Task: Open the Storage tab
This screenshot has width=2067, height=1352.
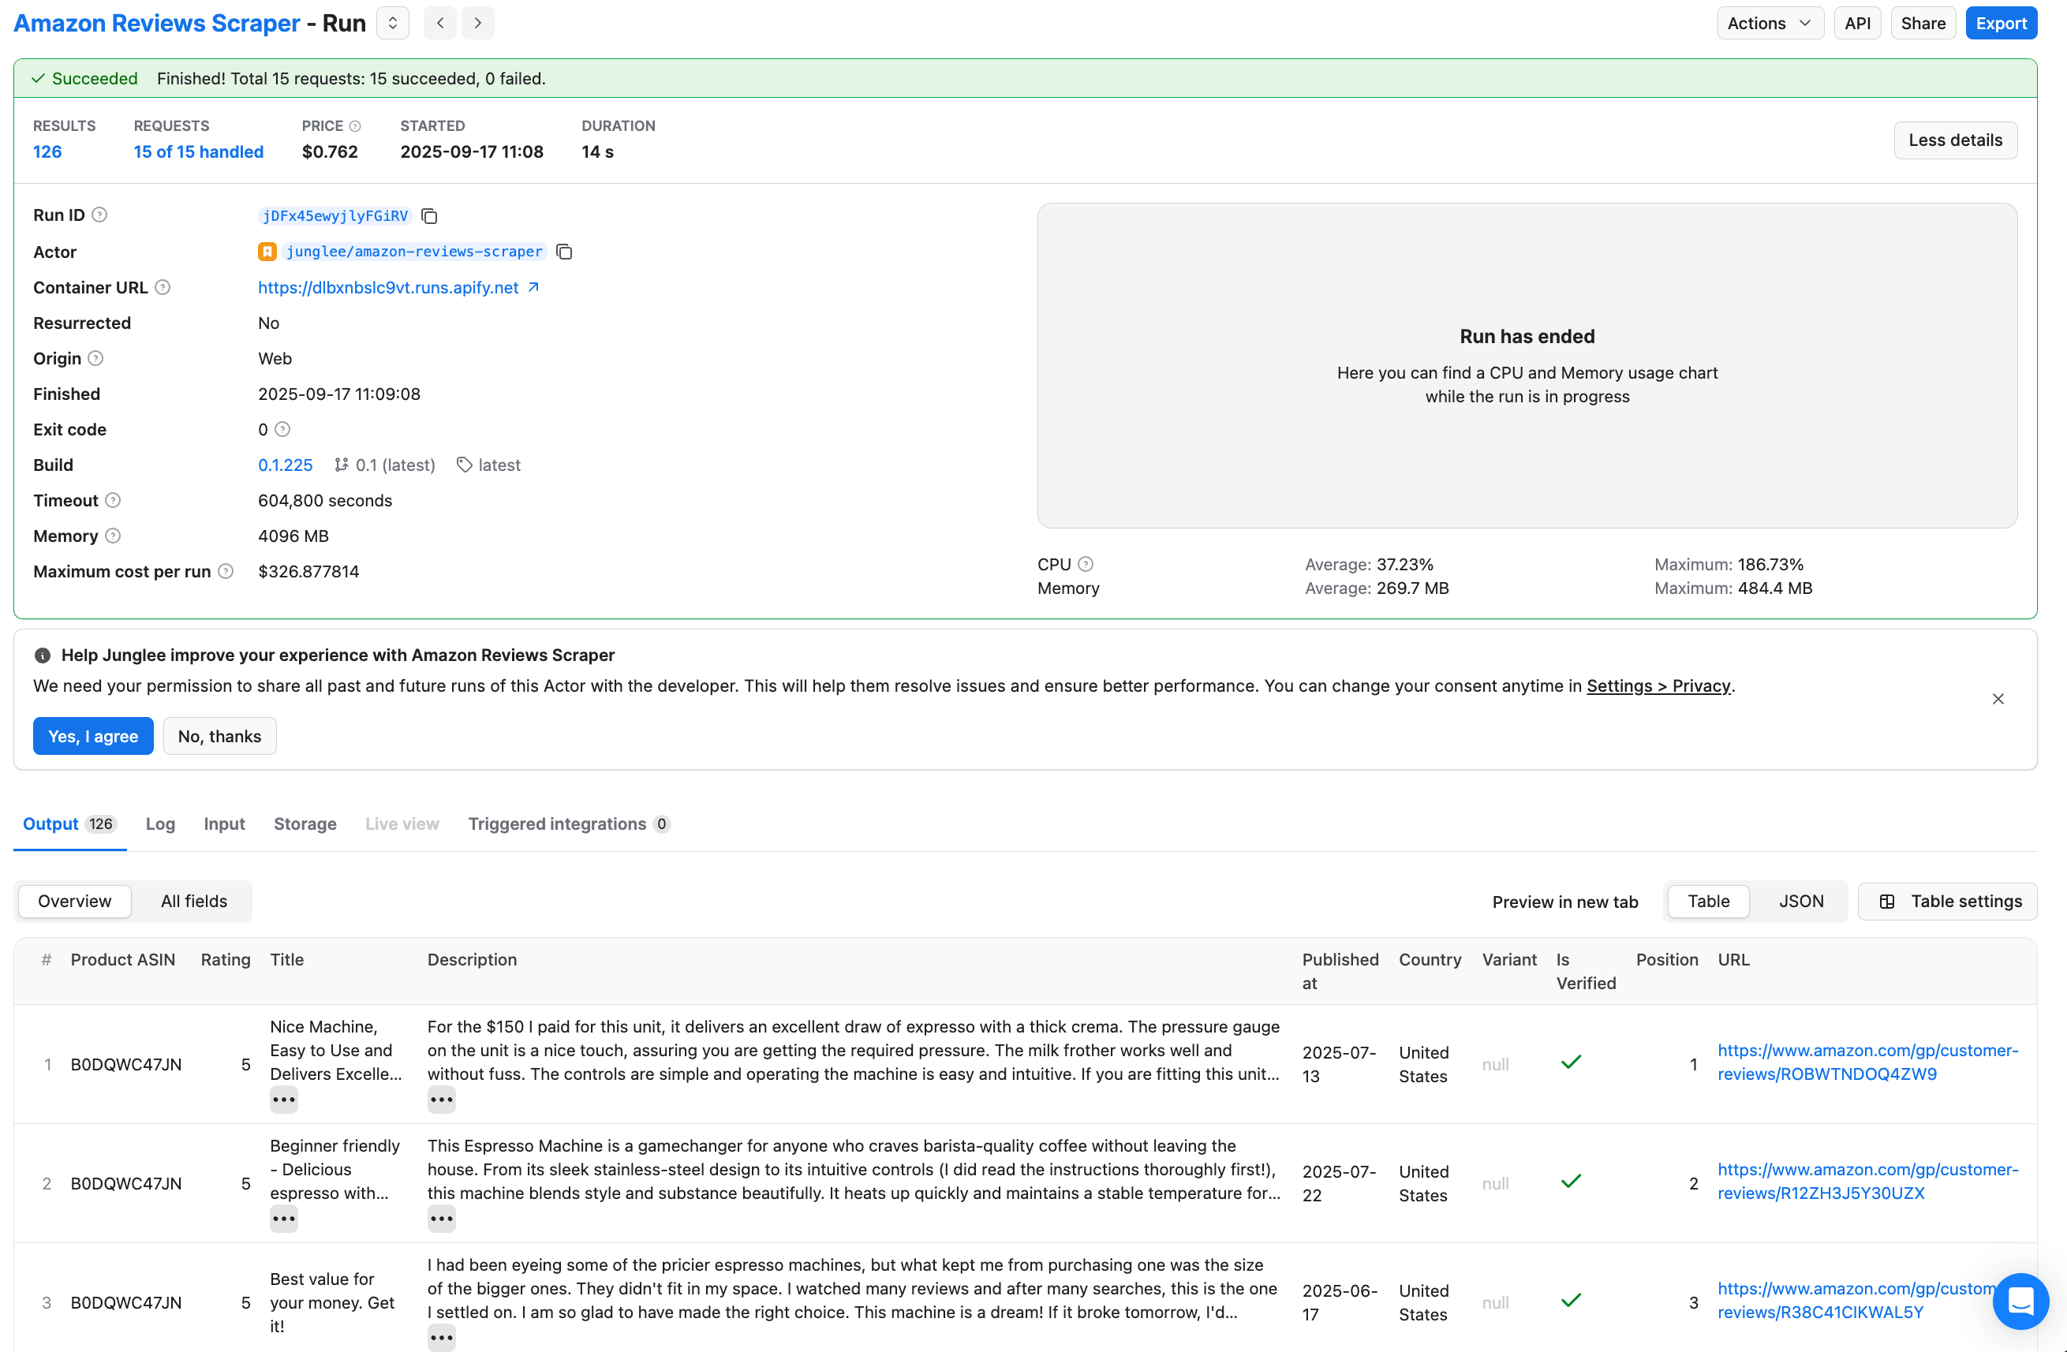Action: click(x=305, y=824)
